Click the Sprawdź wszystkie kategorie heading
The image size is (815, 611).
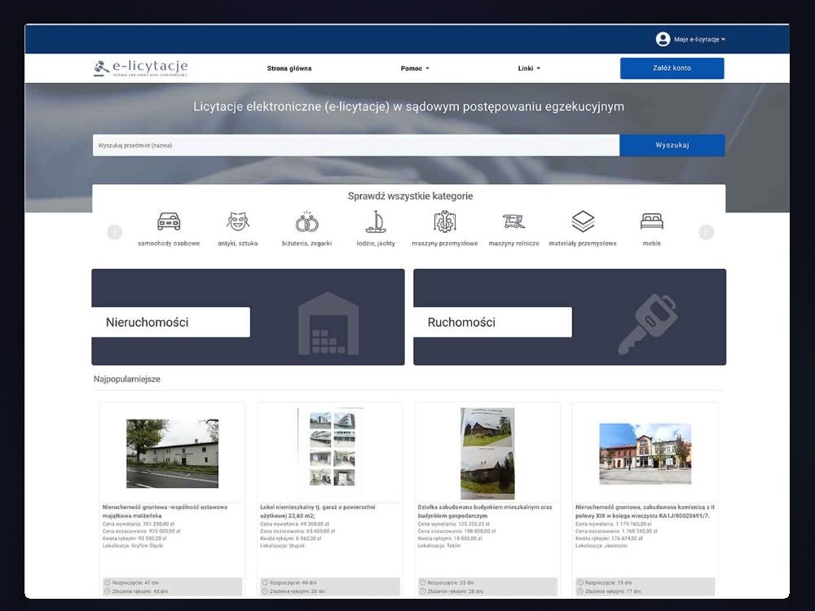pyautogui.click(x=410, y=196)
